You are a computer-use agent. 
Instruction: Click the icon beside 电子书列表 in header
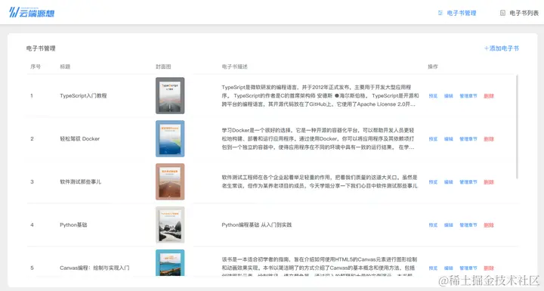tap(502, 13)
